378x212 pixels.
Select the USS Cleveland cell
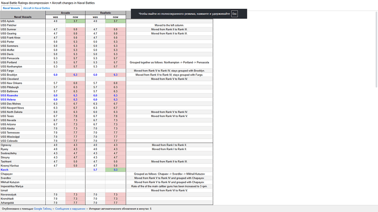pyautogui.click(x=23, y=79)
